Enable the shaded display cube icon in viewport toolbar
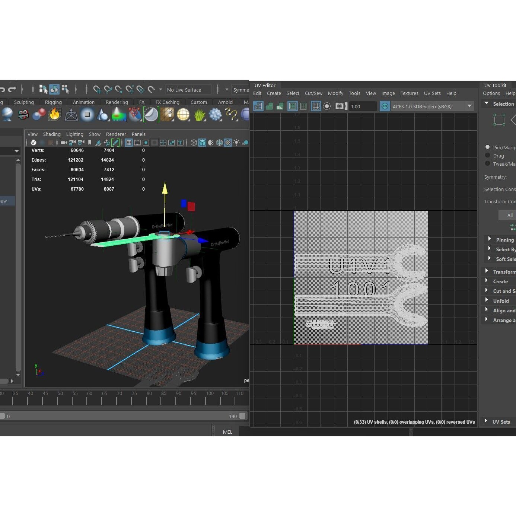 click(x=202, y=143)
